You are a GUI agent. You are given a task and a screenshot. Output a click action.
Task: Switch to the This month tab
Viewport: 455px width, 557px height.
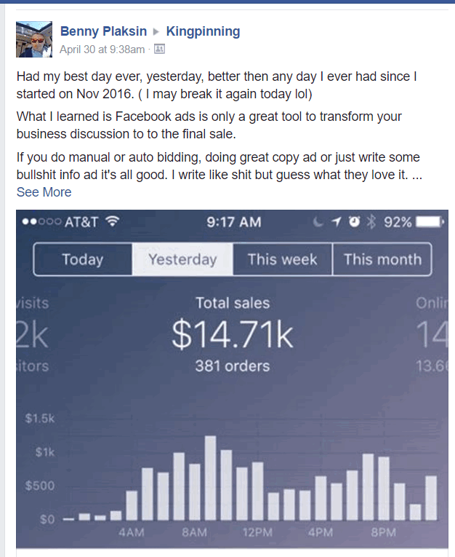pyautogui.click(x=382, y=259)
